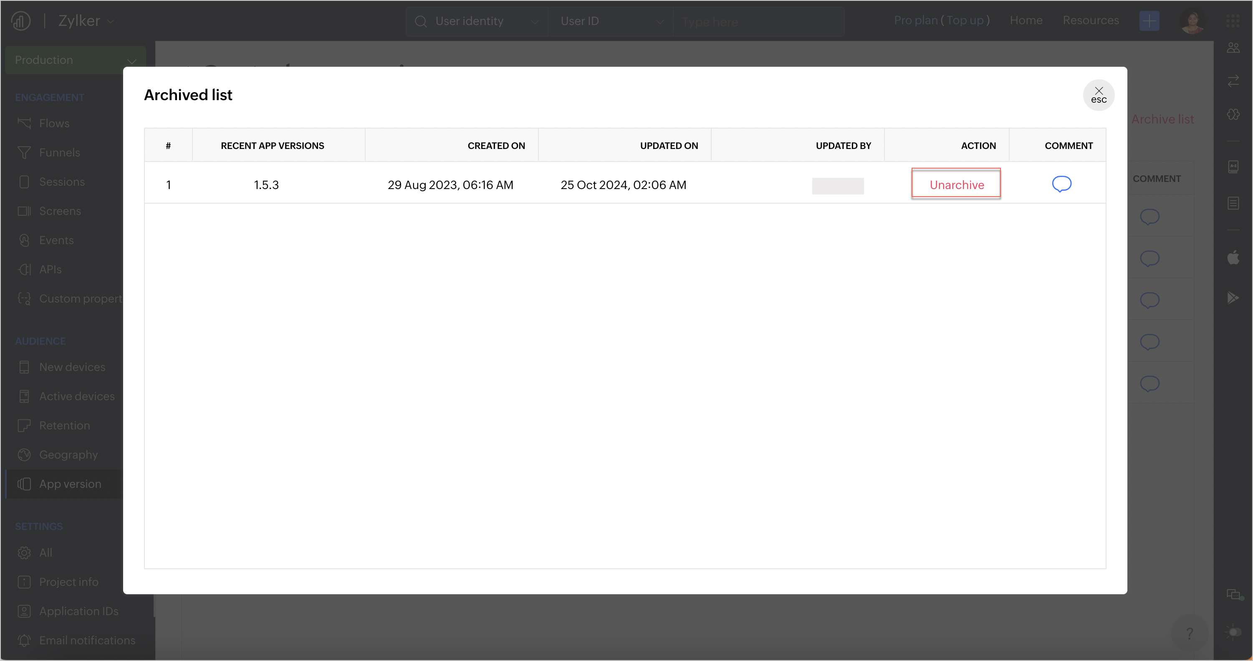Click the Google Play platform icon
The height and width of the screenshot is (661, 1253).
click(x=1233, y=297)
